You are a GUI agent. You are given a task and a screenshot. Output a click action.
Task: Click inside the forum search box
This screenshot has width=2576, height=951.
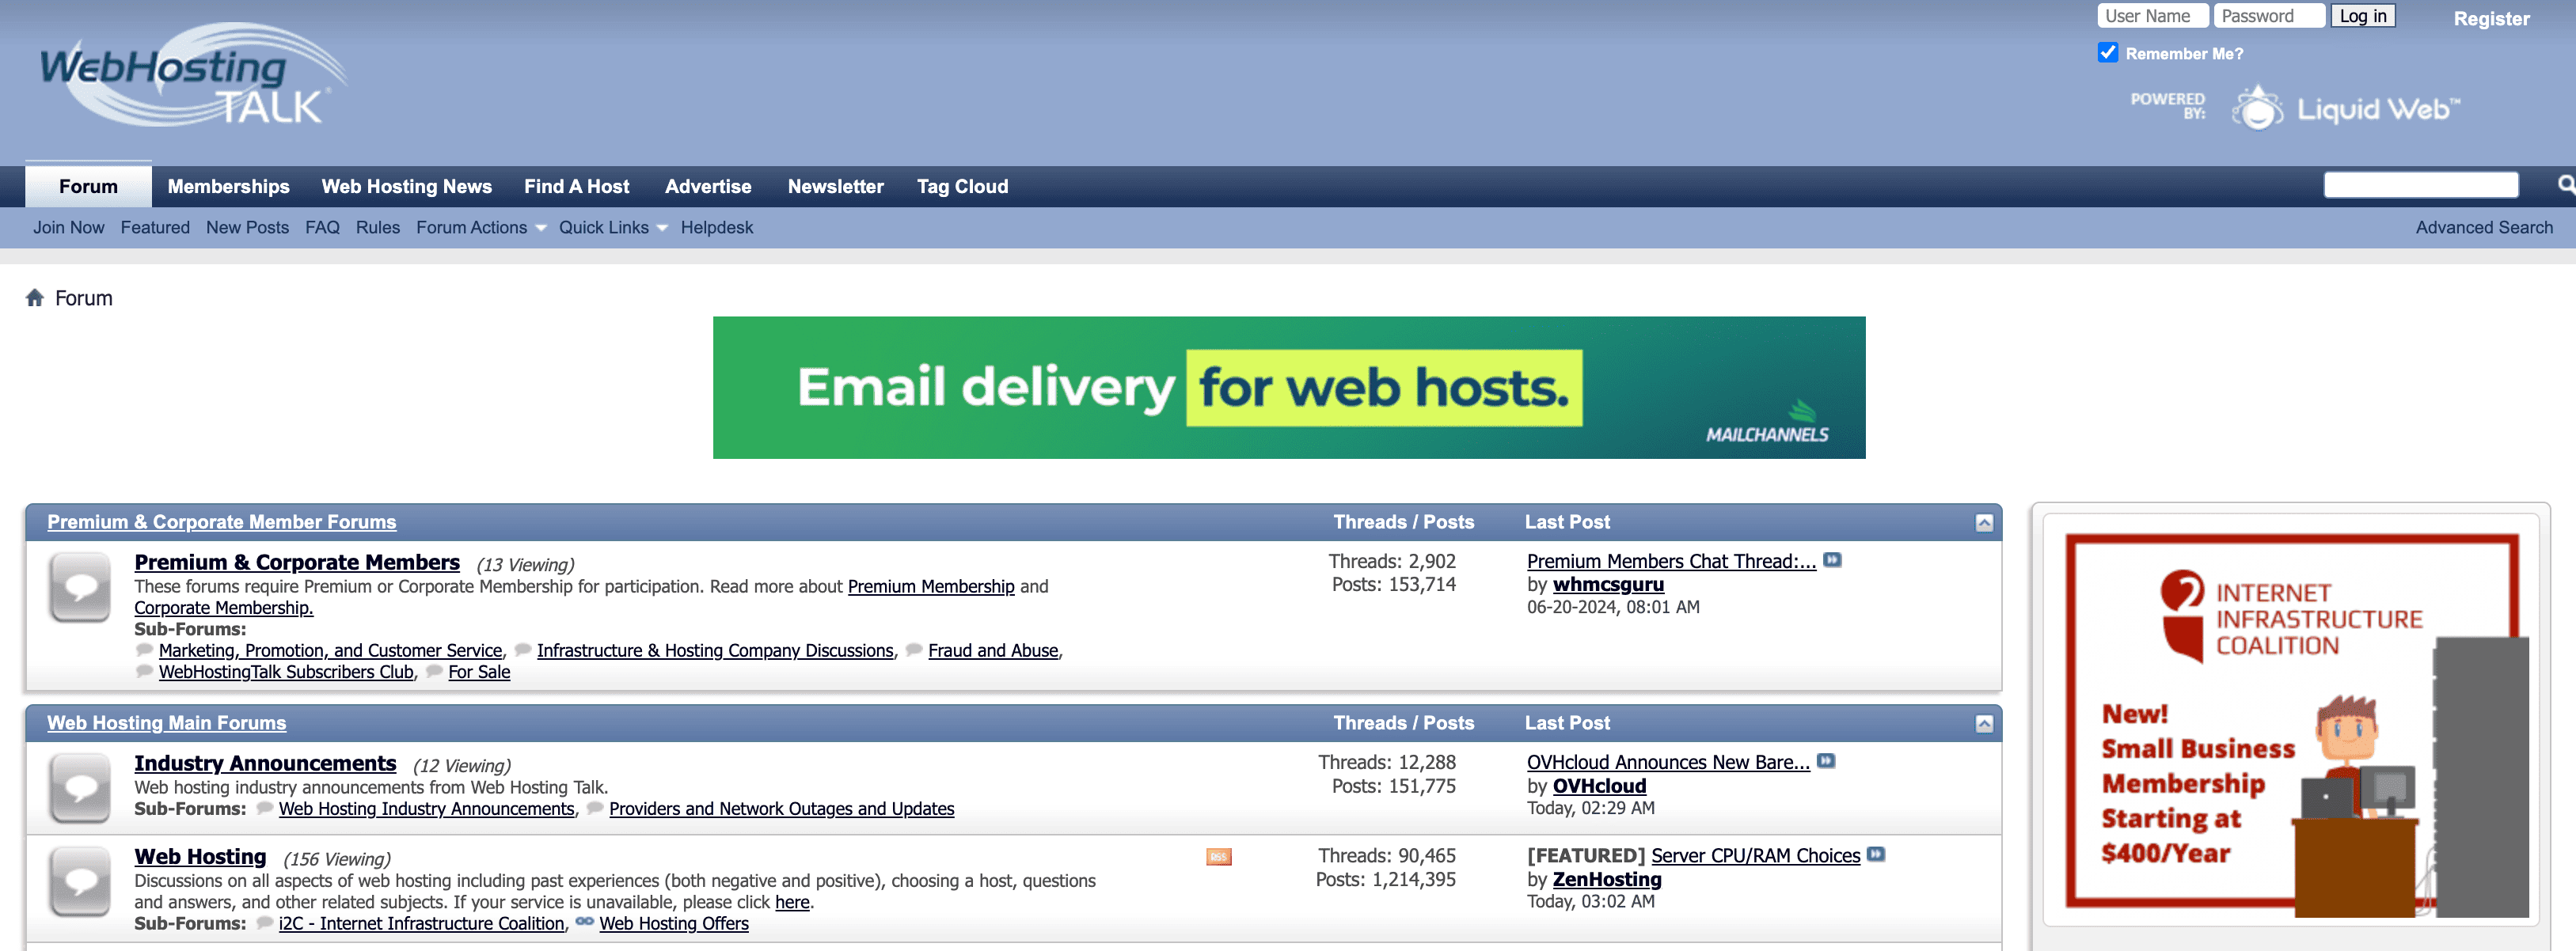click(2421, 184)
